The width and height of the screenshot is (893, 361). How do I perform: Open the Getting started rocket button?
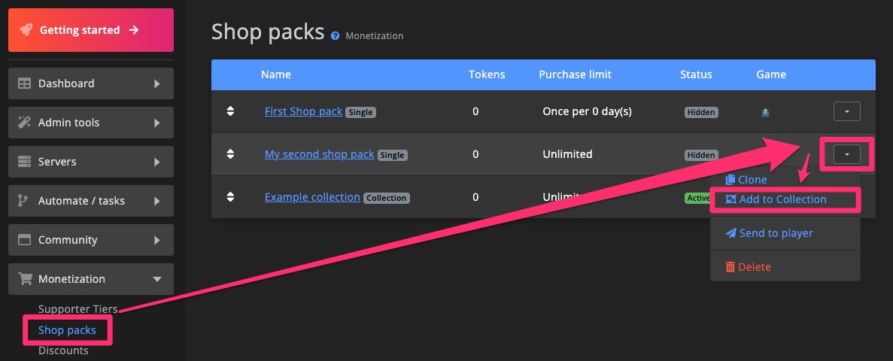pyautogui.click(x=90, y=30)
